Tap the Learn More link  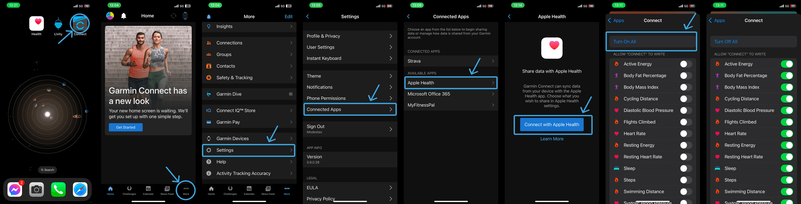(x=552, y=139)
